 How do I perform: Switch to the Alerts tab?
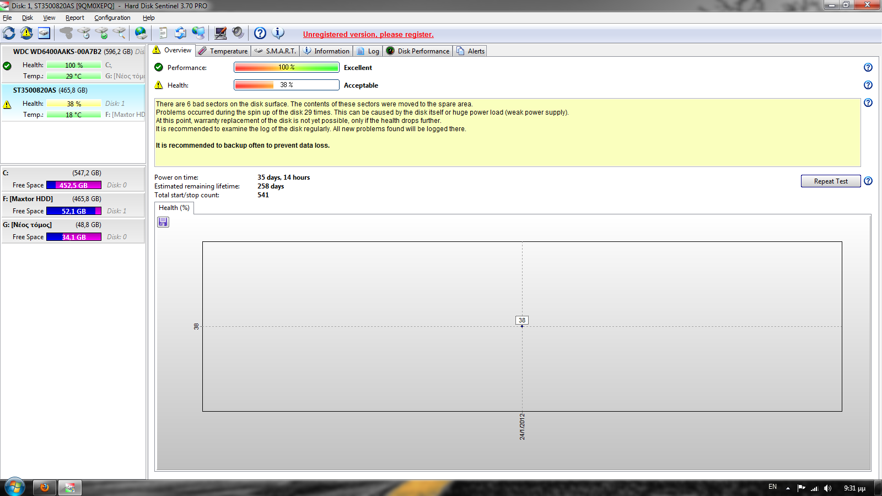coord(470,51)
